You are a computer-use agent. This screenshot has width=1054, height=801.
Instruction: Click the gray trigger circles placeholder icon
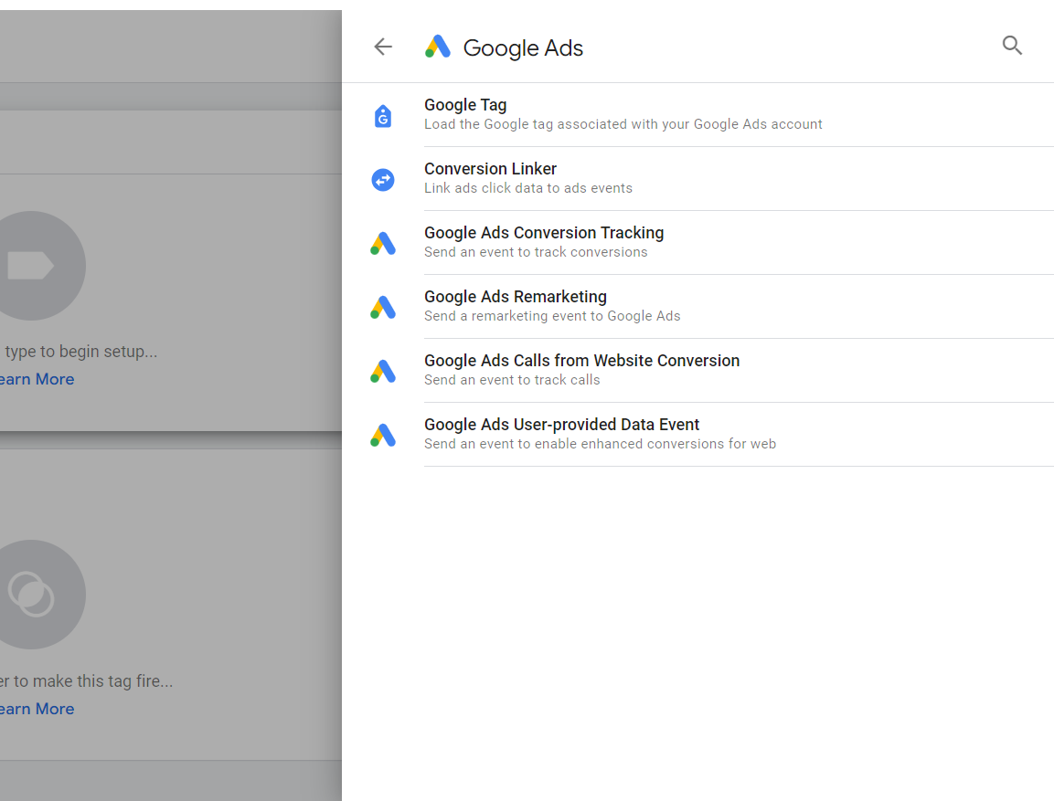pyautogui.click(x=31, y=595)
